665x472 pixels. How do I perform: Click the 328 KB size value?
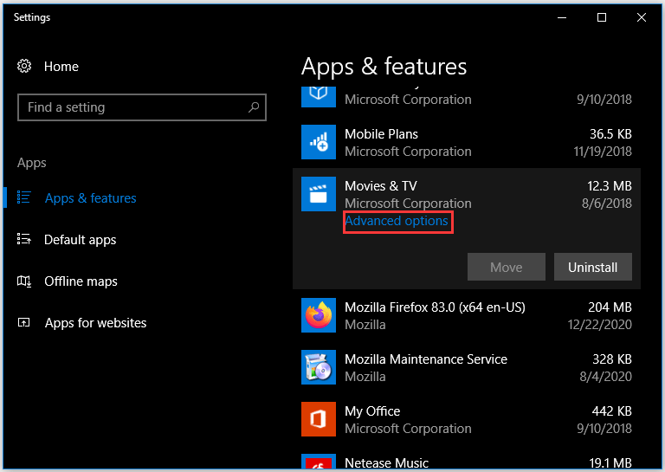(612, 359)
